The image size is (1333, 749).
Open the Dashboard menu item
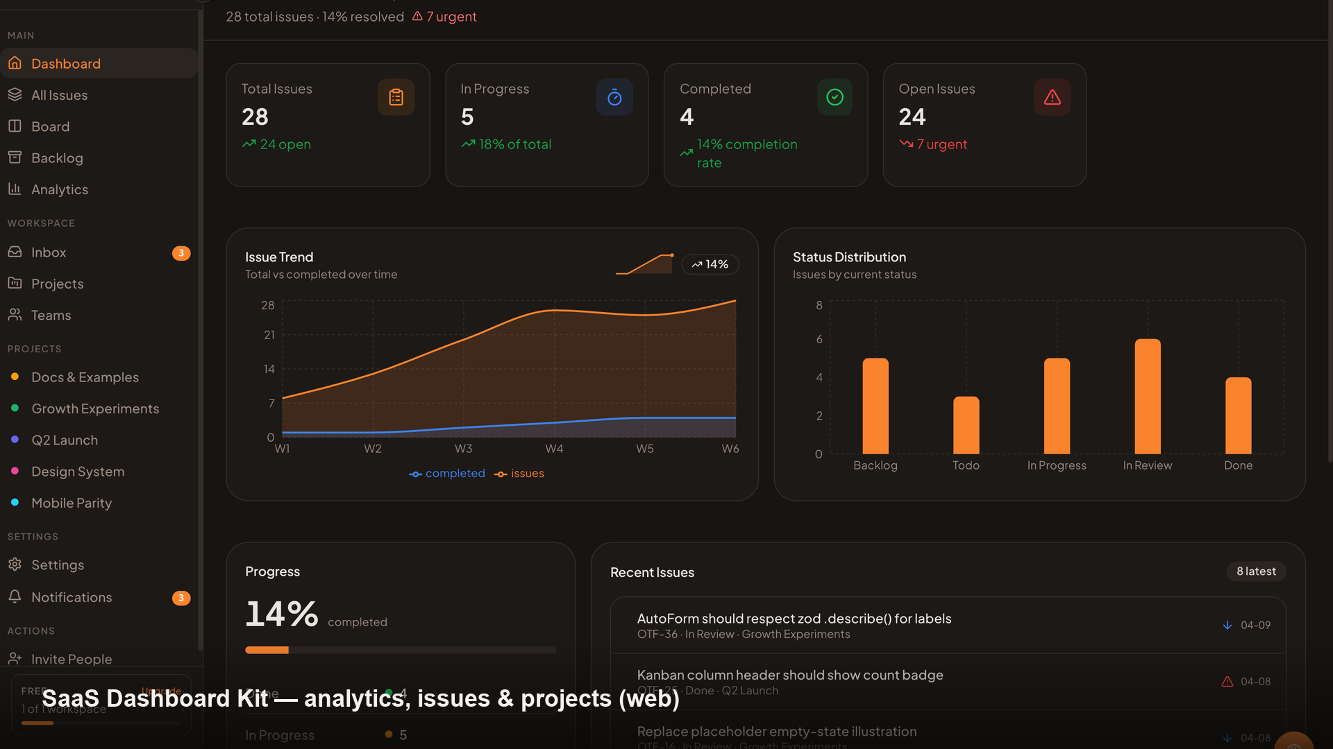[100, 63]
